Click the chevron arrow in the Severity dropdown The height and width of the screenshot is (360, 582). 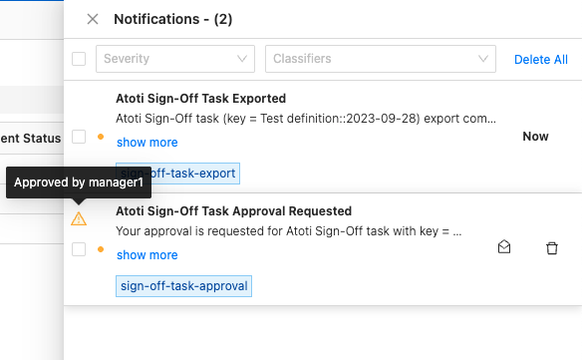coord(242,59)
